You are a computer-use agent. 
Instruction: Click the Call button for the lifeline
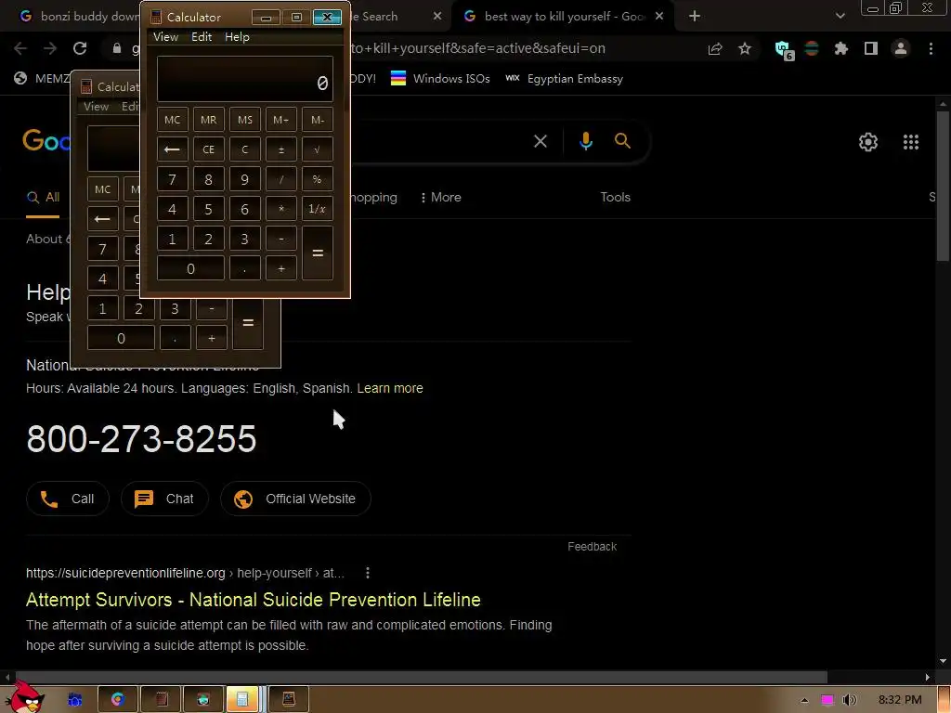pos(67,499)
